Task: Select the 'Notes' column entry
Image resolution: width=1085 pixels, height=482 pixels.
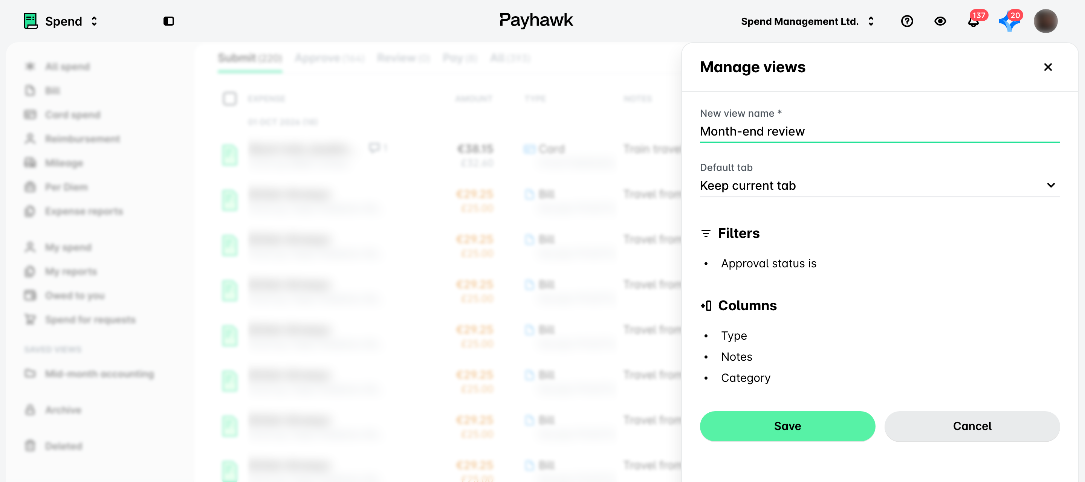Action: coord(736,357)
